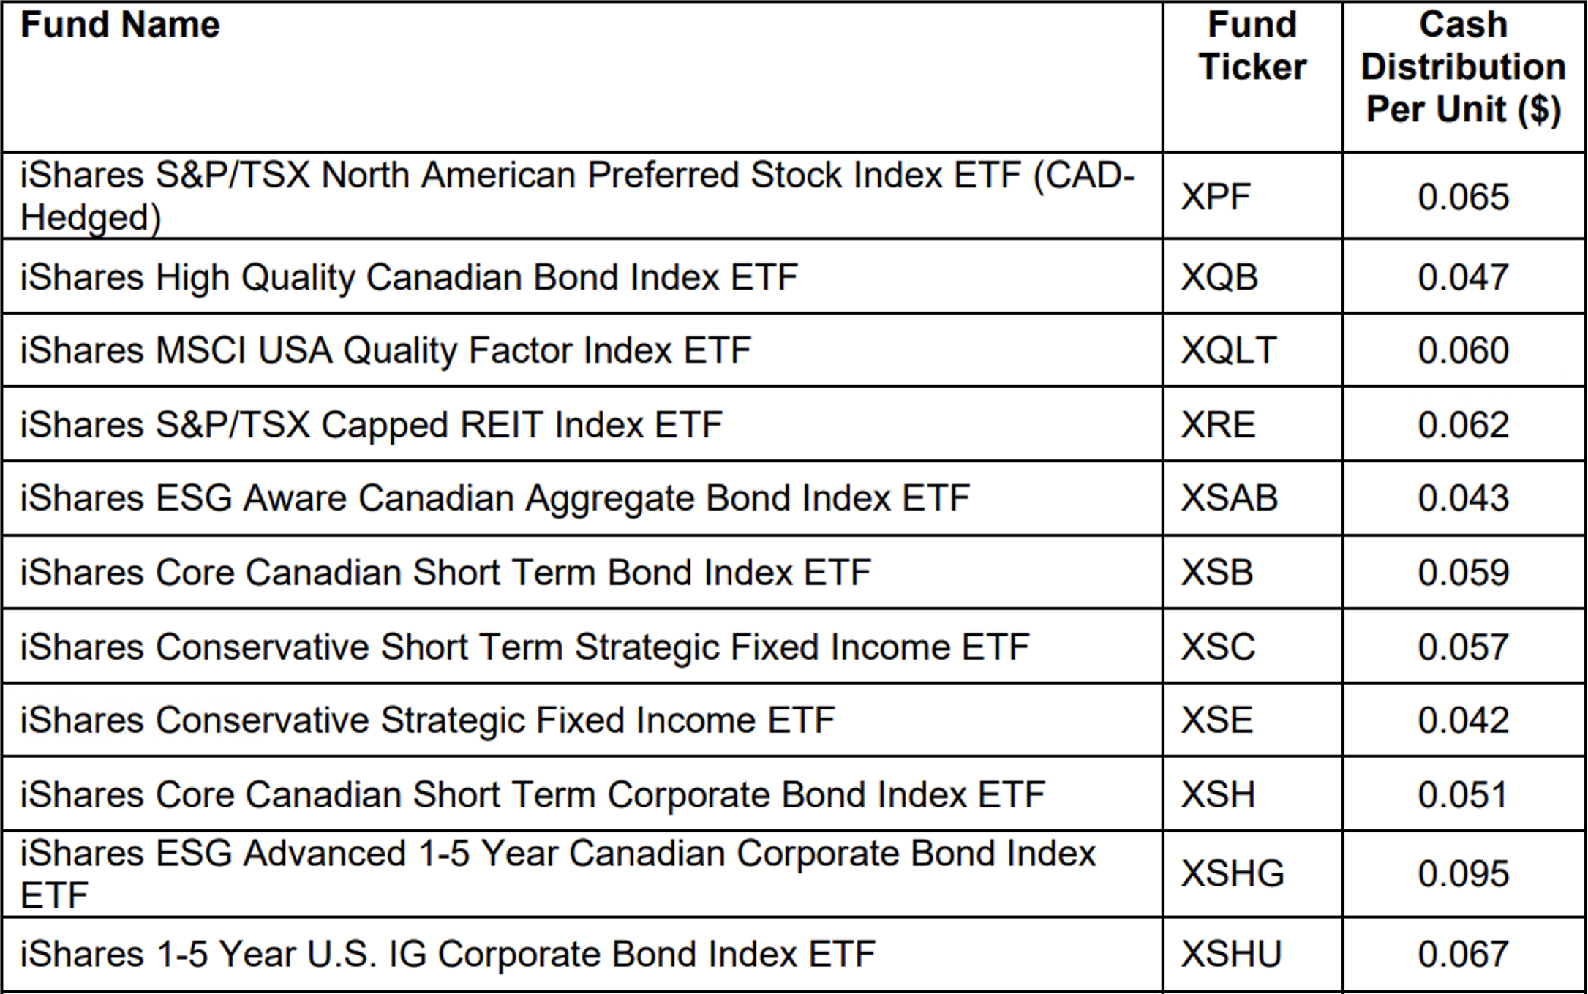Viewport: 1588px width, 994px height.
Task: Click the 0.095 distribution value
Action: pos(1463,874)
